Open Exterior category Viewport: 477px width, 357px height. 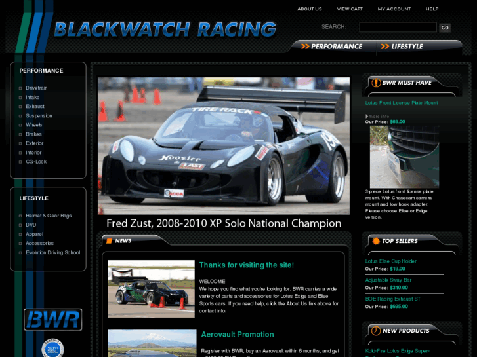(35, 143)
